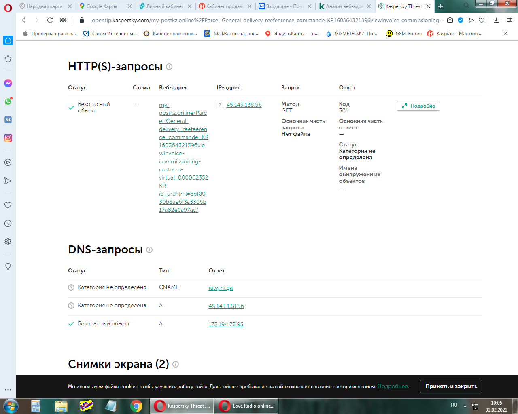Open VK messenger in sidebar
Viewport: 518px width, 414px height.
[8, 120]
